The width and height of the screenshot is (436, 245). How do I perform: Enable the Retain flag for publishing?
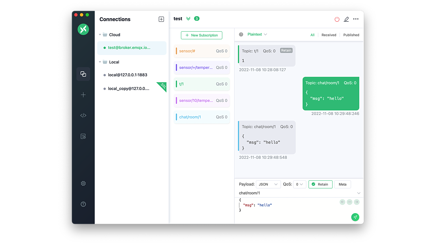(x=320, y=184)
